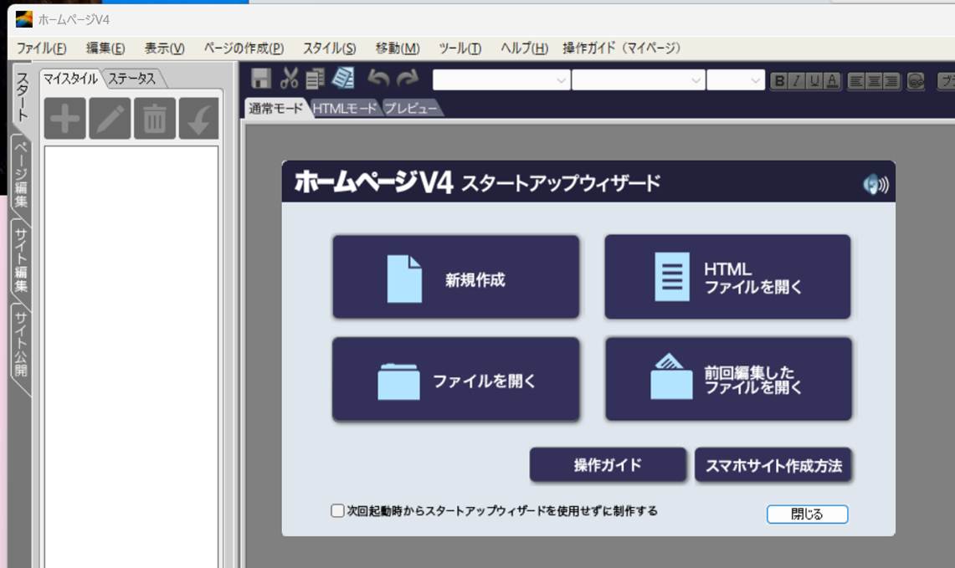The height and width of the screenshot is (568, 955).
Task: Click the save floppy disk icon
Action: pos(260,79)
